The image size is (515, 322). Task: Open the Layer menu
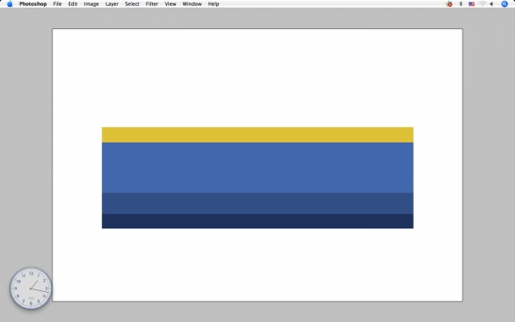point(112,4)
